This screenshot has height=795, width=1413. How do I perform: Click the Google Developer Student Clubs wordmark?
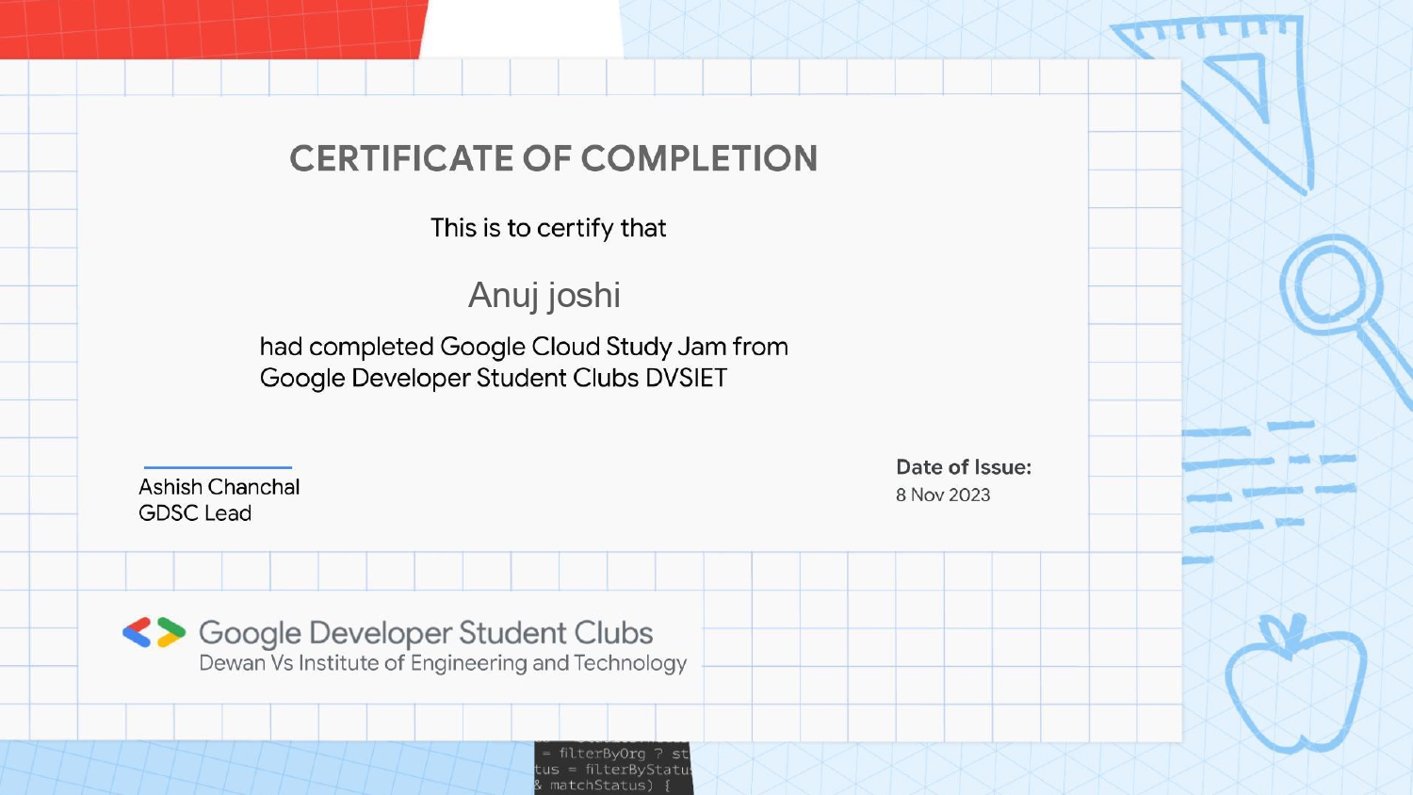click(426, 632)
